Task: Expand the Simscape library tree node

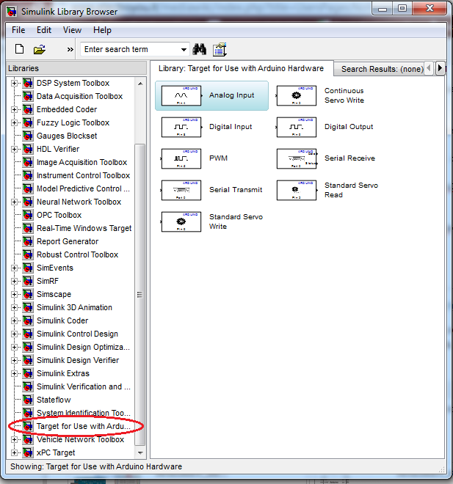Action: (14, 295)
